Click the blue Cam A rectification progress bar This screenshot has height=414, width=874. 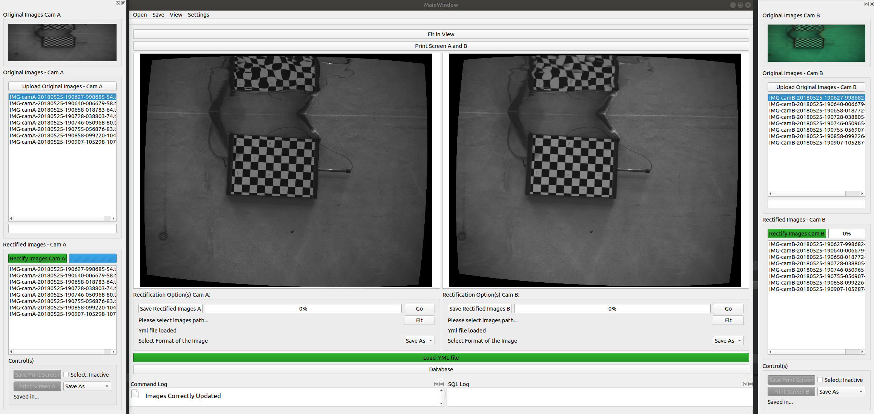tap(93, 258)
